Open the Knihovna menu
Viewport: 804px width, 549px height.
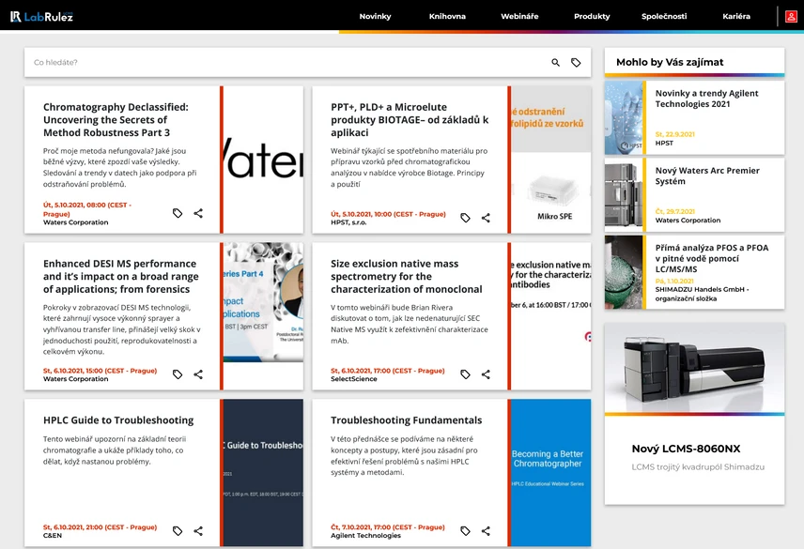pos(447,16)
